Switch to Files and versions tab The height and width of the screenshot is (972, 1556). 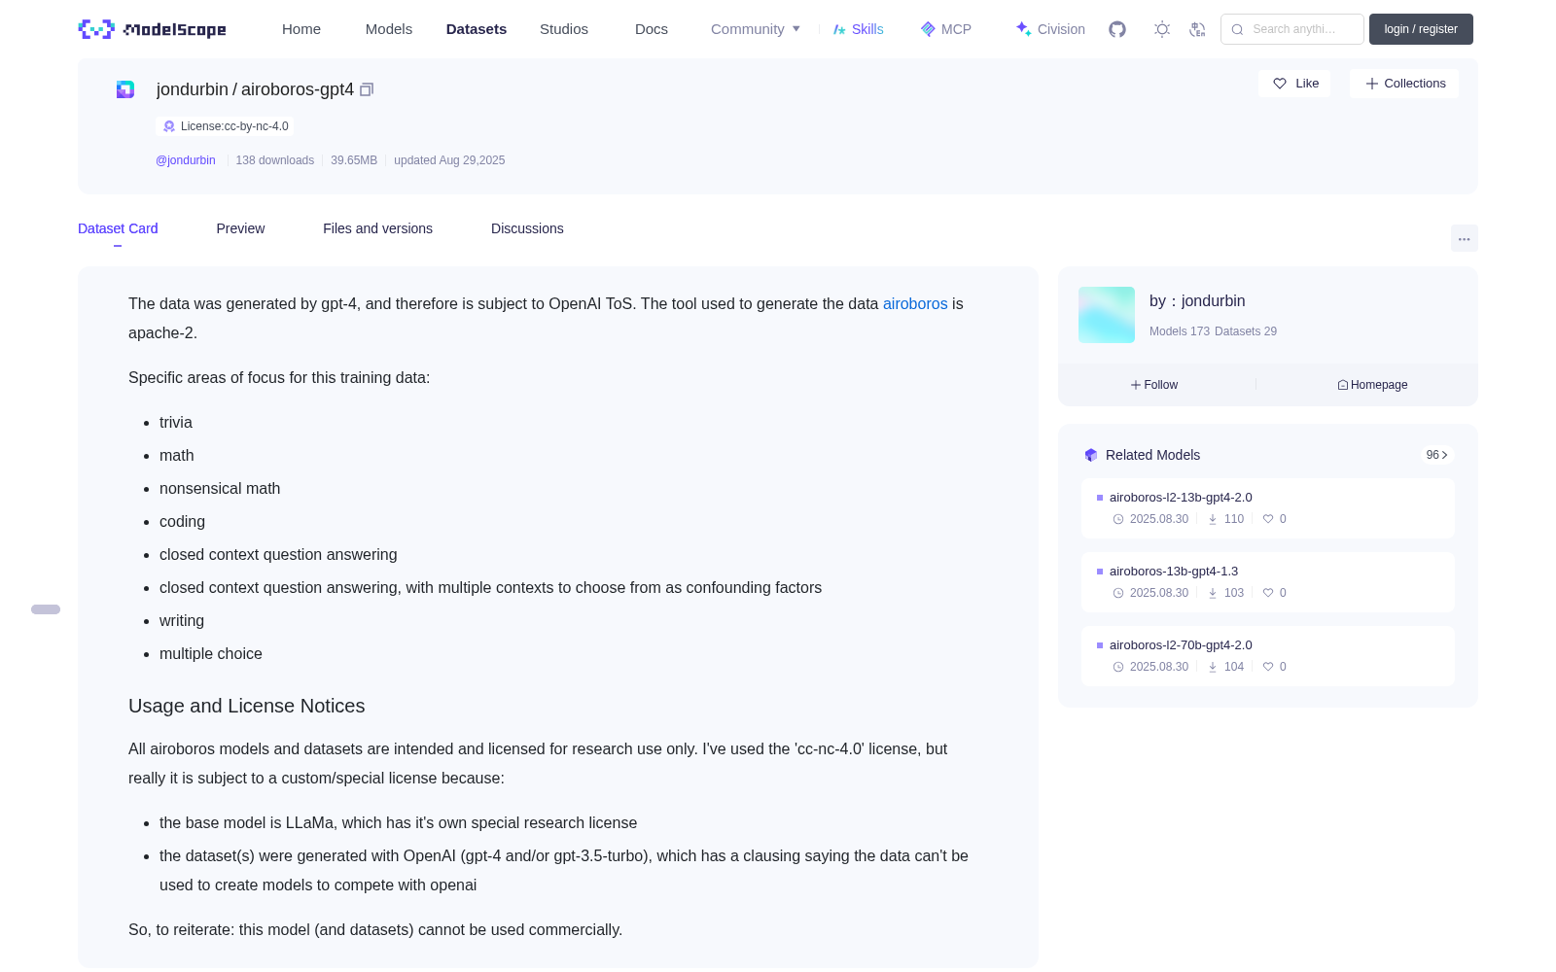[x=377, y=228]
